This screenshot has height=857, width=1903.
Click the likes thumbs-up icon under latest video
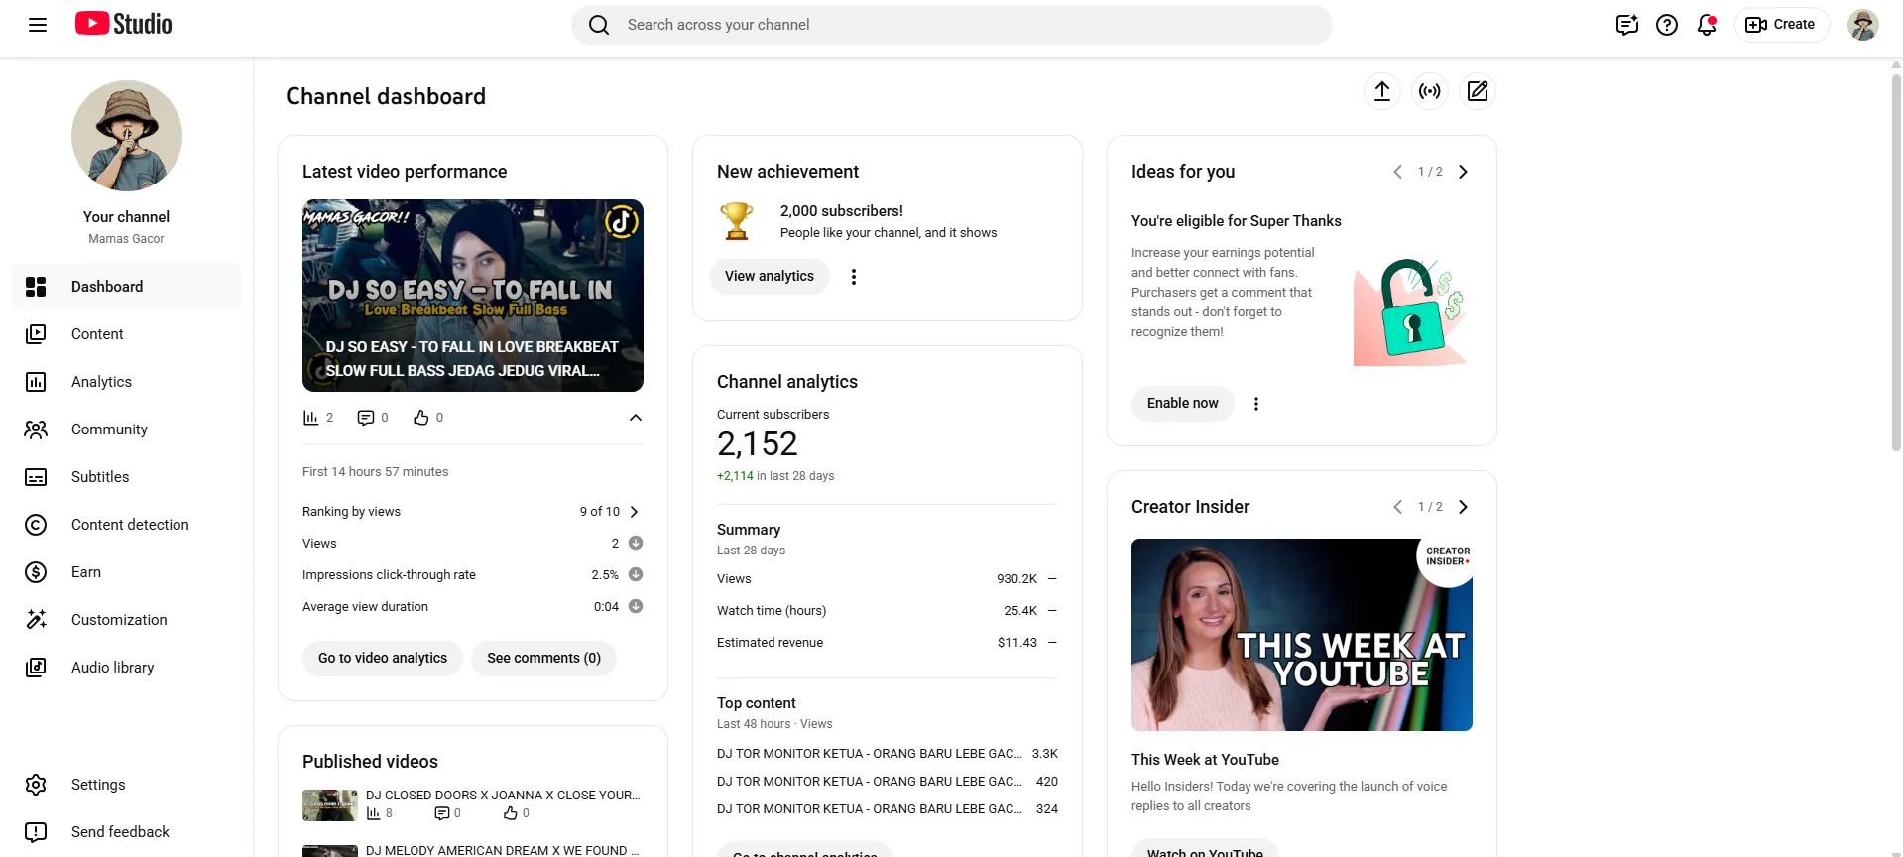pyautogui.click(x=421, y=418)
